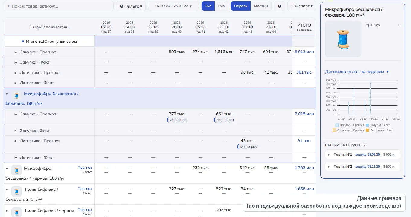Select the Недели period view
Image resolution: width=411 pixels, height=217 pixels.
241,6
